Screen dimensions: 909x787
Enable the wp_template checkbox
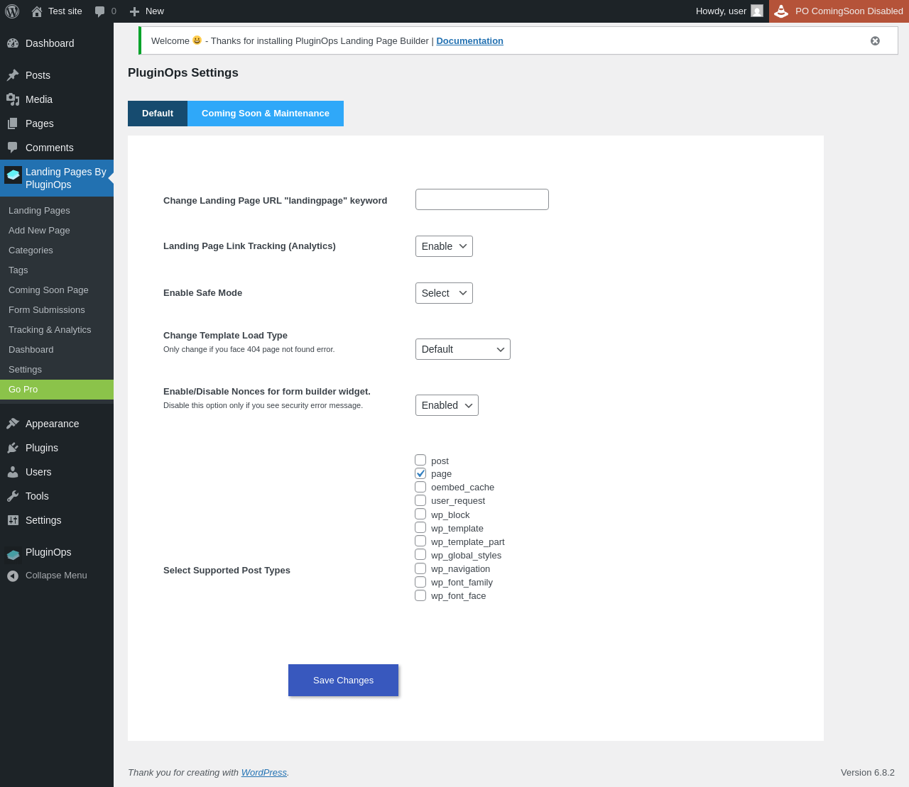click(x=420, y=527)
